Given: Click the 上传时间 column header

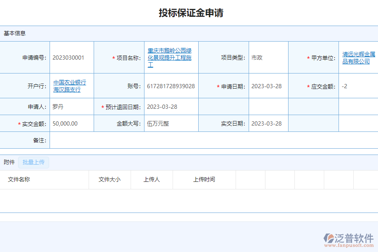Looking at the screenshot, I should (204, 179).
